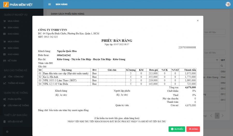The height and width of the screenshot is (136, 233).
Task: Click the In Phiếu print button
Action: 177,129
